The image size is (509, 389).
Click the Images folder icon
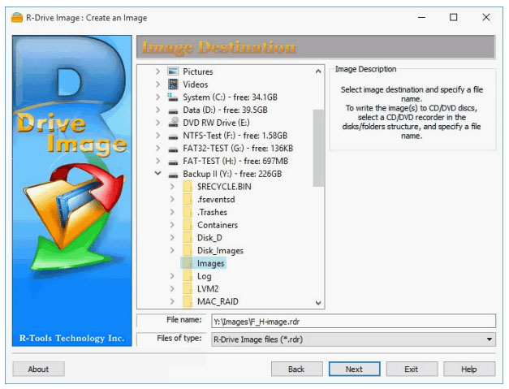[x=188, y=263]
